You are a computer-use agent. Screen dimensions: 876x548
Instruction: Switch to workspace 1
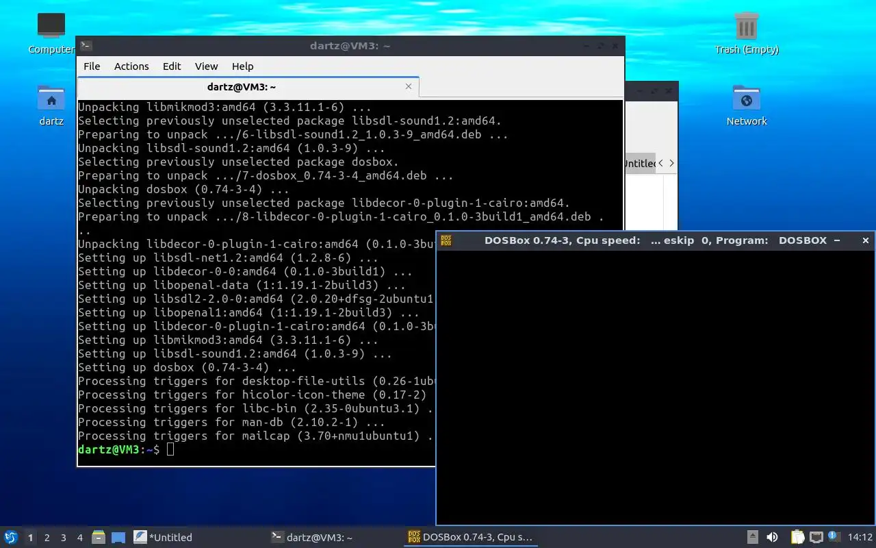point(30,538)
